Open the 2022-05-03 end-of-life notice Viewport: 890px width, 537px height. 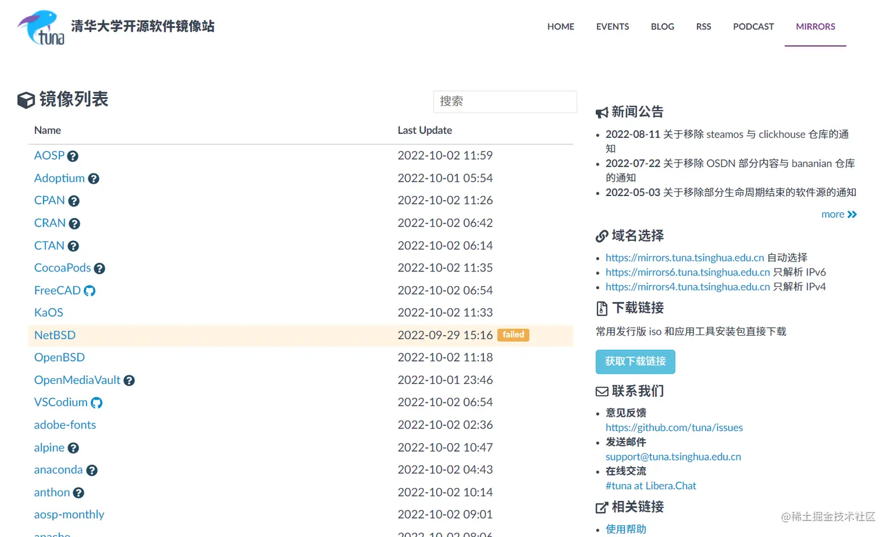point(730,192)
